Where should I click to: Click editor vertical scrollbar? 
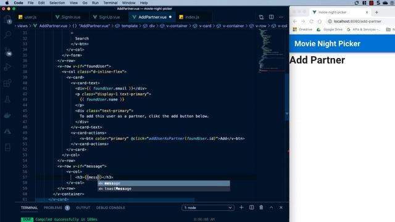[x=286, y=97]
